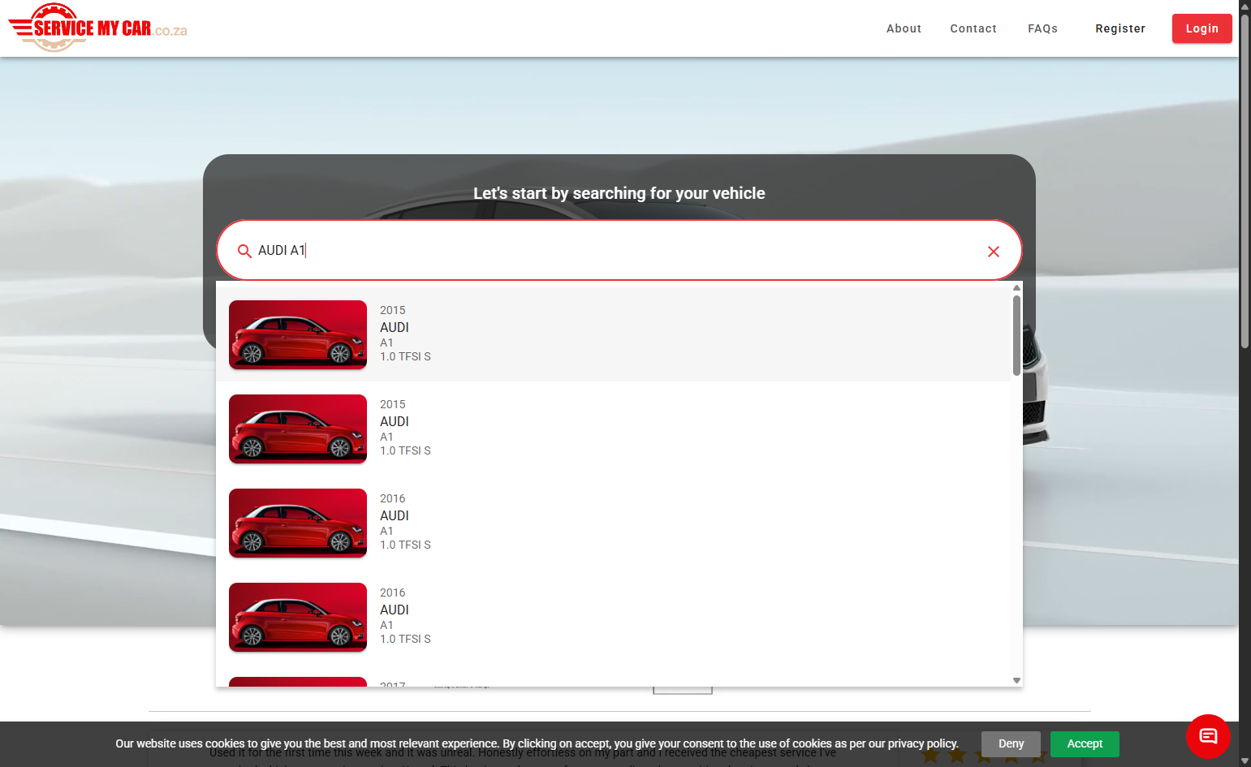Focus the vehicle search field containing AUDI A1
This screenshot has height=767, width=1251.
(x=619, y=250)
